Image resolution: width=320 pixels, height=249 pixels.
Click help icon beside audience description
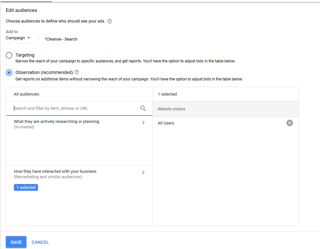(110, 21)
